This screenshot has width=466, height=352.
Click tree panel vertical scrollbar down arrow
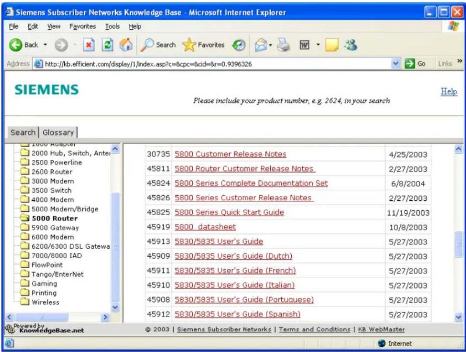pos(115,307)
